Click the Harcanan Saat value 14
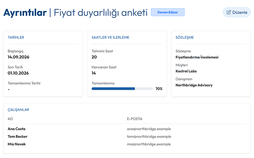This screenshot has height=158, width=254. [x=94, y=73]
